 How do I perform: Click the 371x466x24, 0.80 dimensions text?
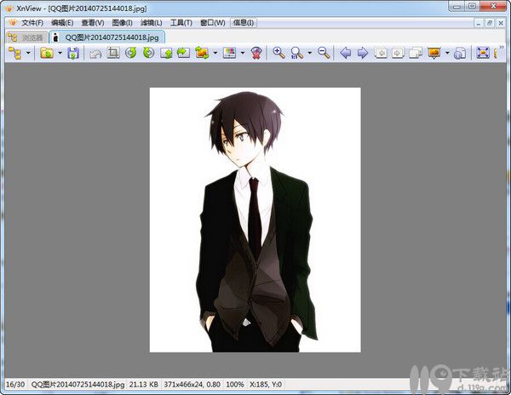tap(192, 385)
